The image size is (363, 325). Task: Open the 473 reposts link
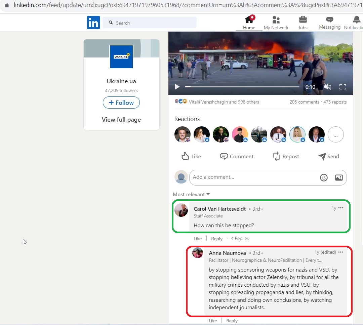tap(335, 102)
